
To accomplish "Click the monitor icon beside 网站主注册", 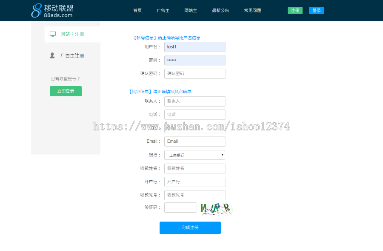I will tap(53, 34).
